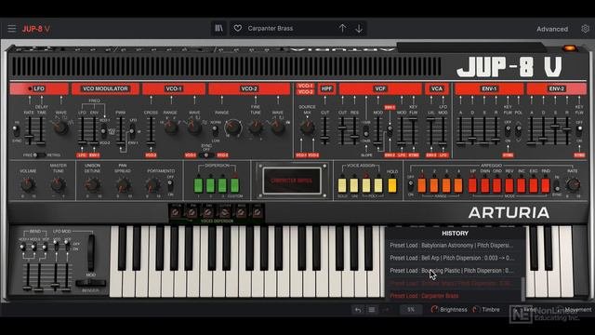The width and height of the screenshot is (595, 335).
Task: Click the arpeggio RATE knob
Action: (x=573, y=184)
